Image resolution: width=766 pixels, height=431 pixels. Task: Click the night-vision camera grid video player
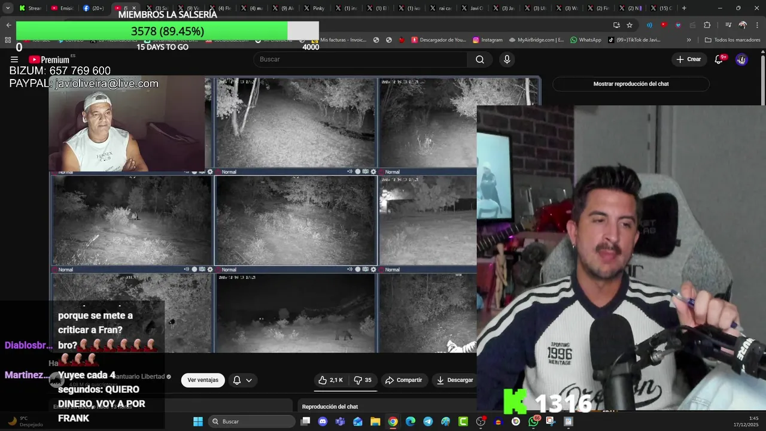point(294,215)
